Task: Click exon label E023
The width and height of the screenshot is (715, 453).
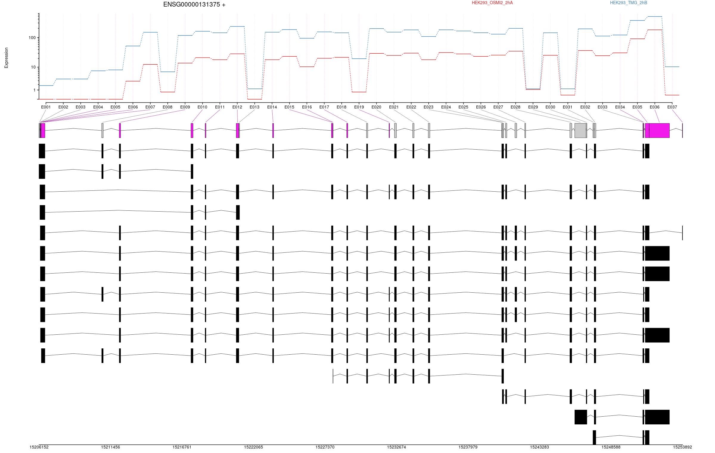Action: tap(428, 107)
